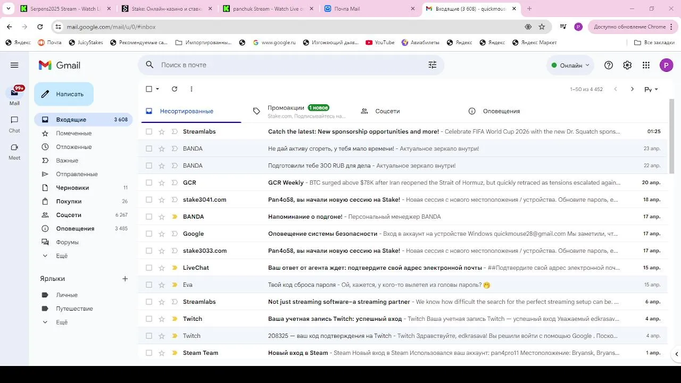Refresh the inbox

[x=175, y=89]
